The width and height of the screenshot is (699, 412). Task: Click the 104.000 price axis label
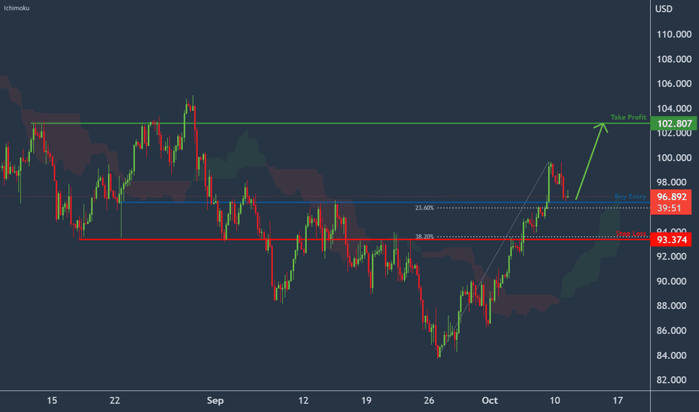pos(674,109)
